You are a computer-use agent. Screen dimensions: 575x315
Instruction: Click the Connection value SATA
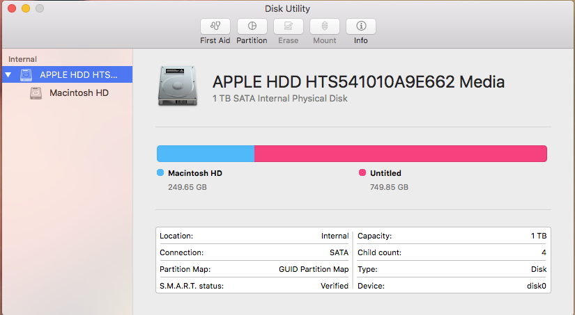339,252
